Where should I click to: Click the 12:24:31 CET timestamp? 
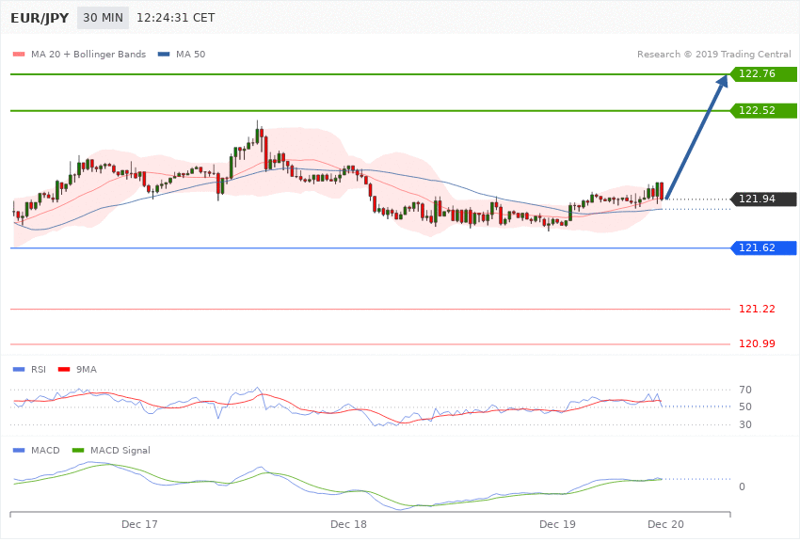click(x=175, y=18)
